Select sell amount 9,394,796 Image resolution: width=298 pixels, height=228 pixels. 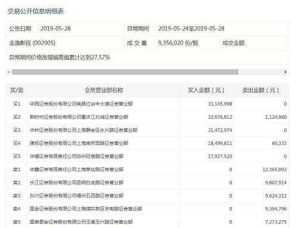276,209
